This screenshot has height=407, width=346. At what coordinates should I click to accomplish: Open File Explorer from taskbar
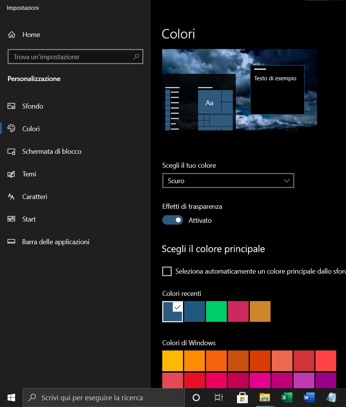[x=264, y=398]
